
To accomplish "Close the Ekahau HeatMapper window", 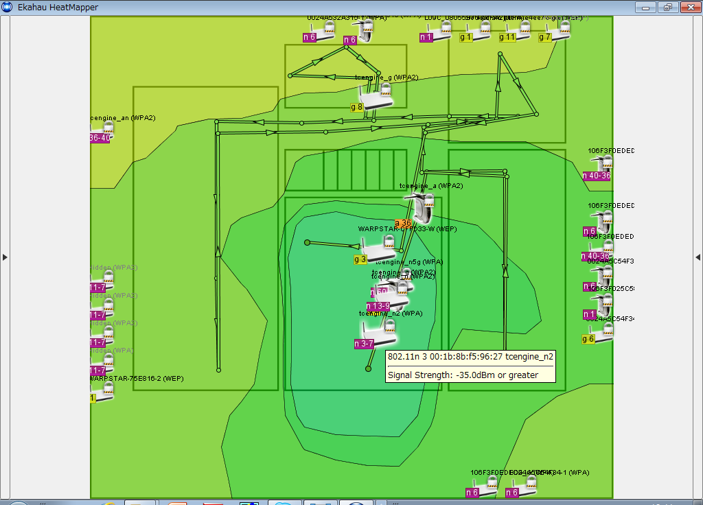I will (x=691, y=7).
